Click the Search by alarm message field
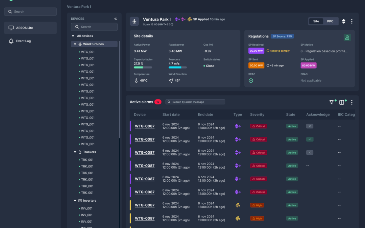365x228 pixels. click(195, 102)
